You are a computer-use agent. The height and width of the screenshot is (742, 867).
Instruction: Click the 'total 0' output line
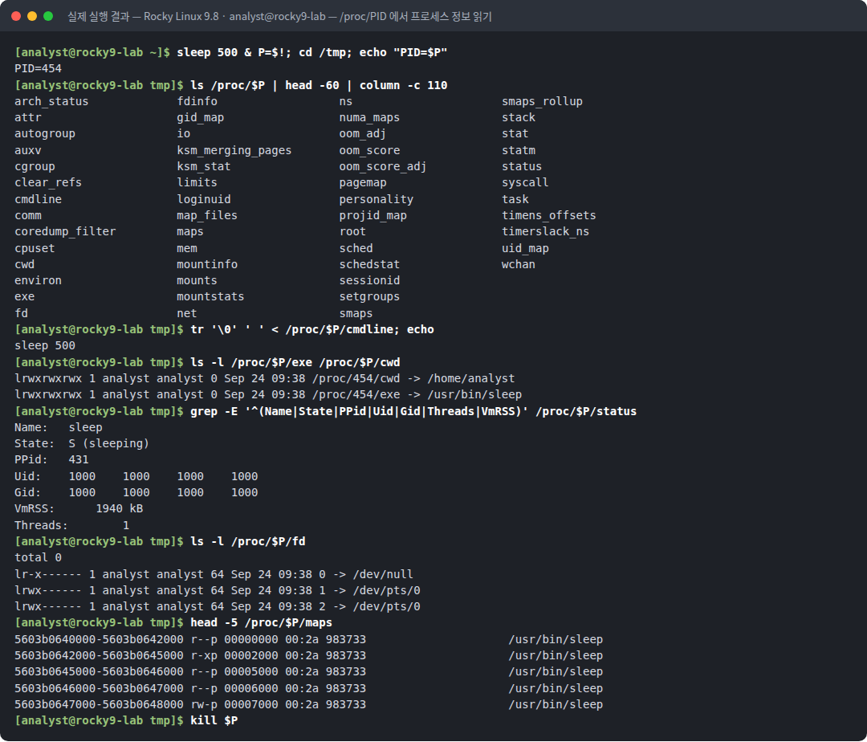click(x=39, y=557)
